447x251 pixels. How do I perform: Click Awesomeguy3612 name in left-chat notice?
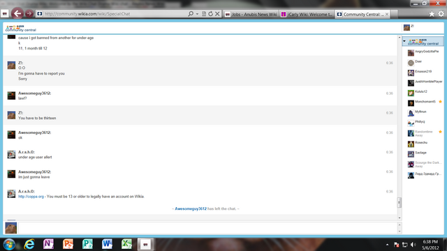[x=191, y=209]
